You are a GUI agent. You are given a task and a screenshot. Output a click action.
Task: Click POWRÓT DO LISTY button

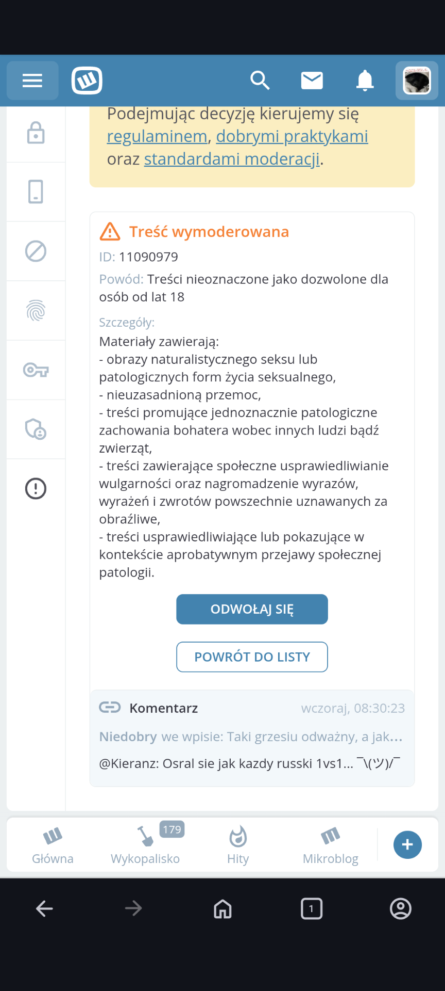252,657
